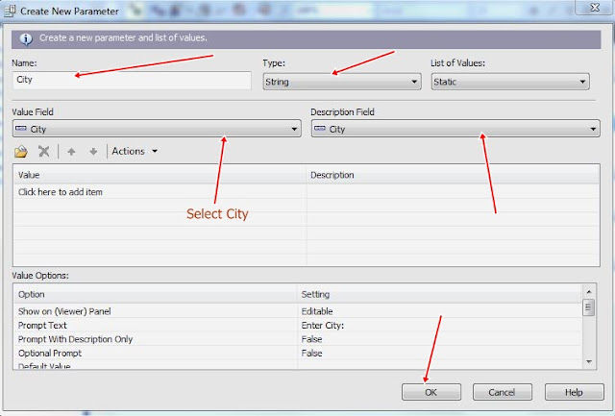Click the move up arrow icon
The height and width of the screenshot is (416, 615).
pos(71,152)
